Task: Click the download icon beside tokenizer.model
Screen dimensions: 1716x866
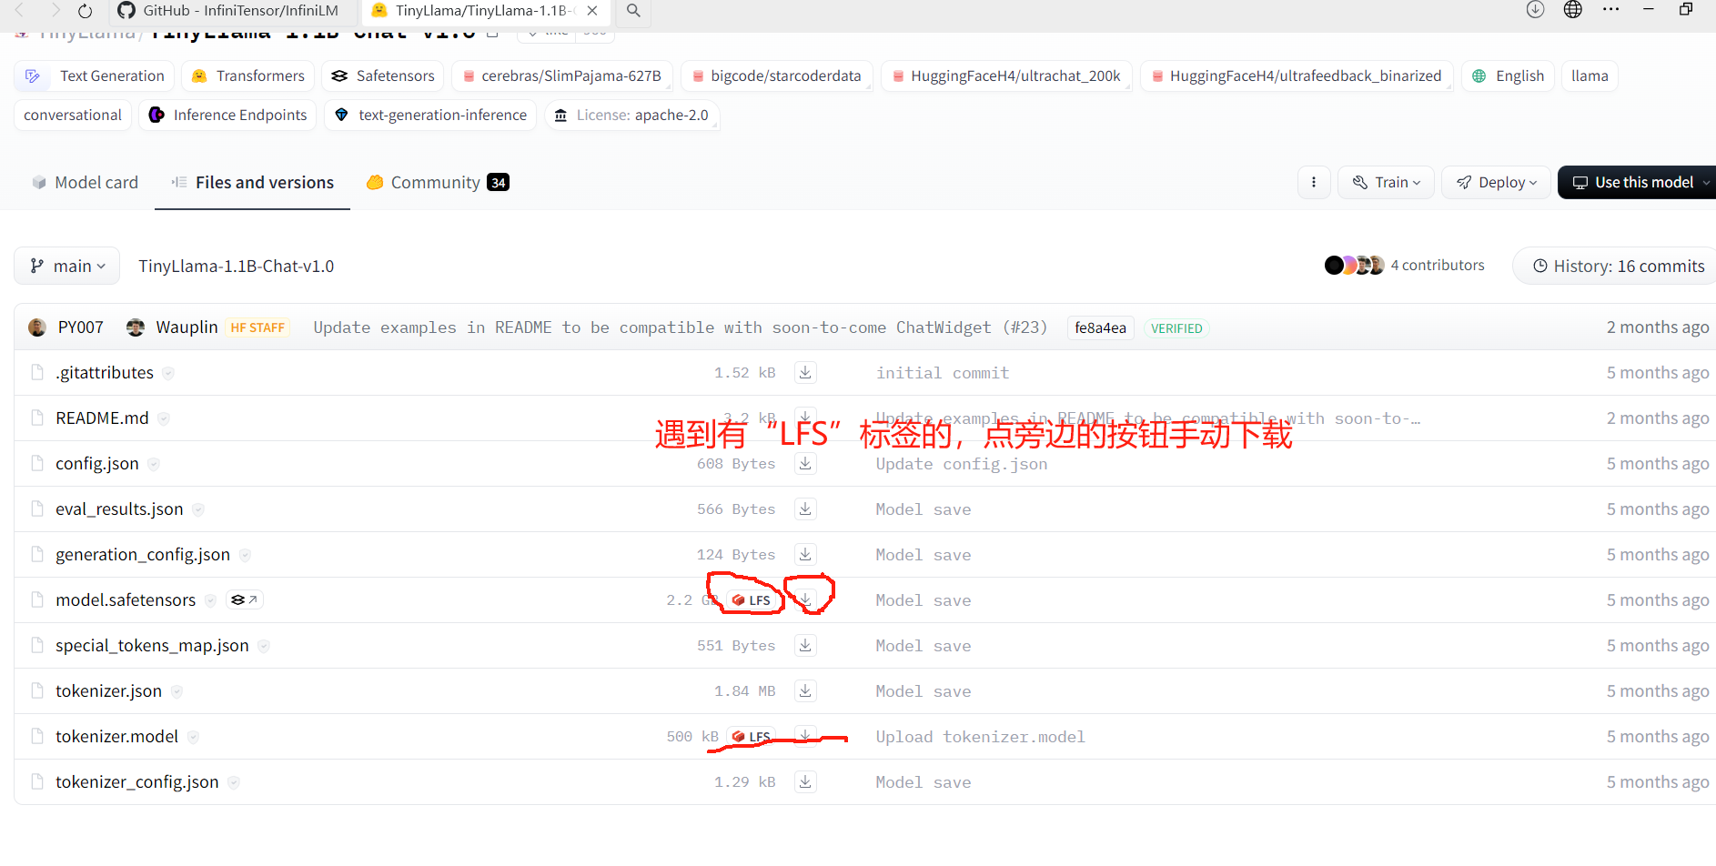Action: click(x=804, y=736)
